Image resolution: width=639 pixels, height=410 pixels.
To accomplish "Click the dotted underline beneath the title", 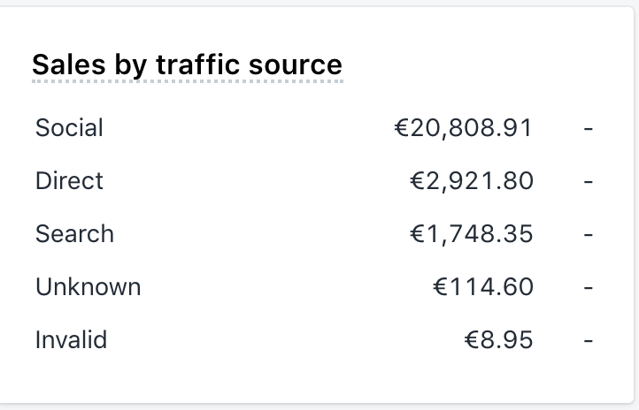I will (x=187, y=81).
